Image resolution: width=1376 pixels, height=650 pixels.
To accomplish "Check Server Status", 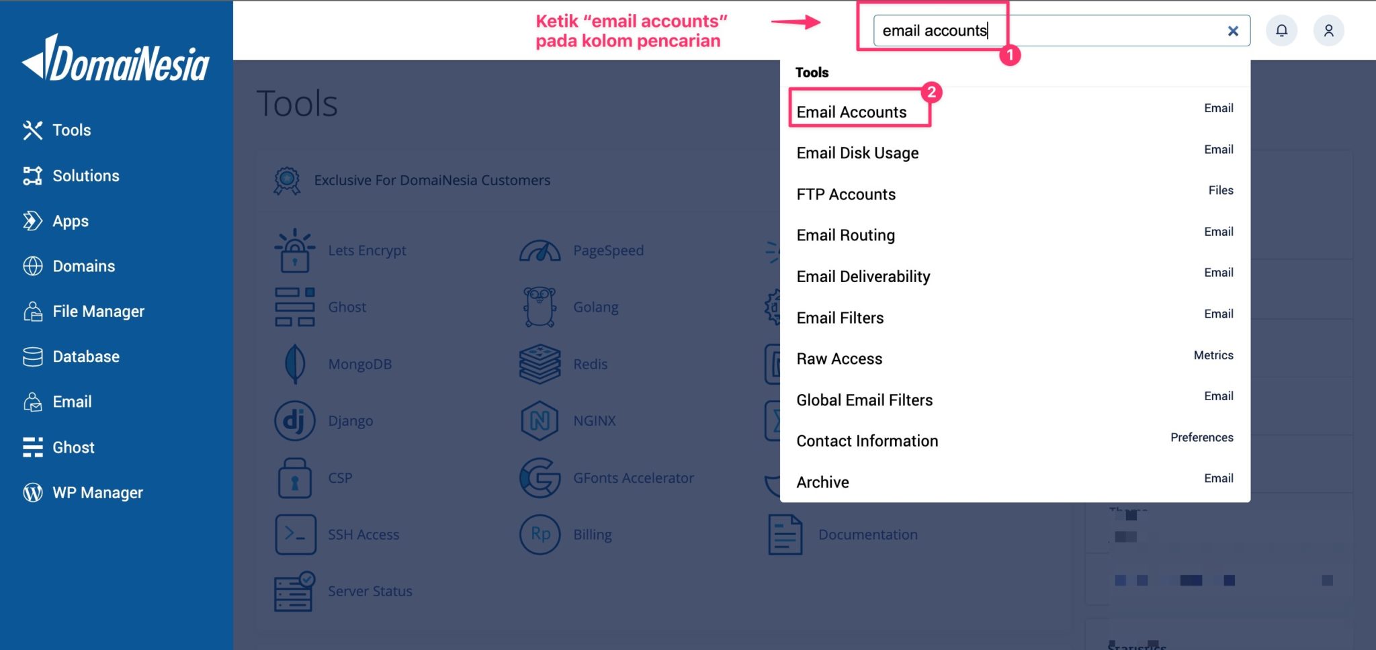I will click(370, 591).
